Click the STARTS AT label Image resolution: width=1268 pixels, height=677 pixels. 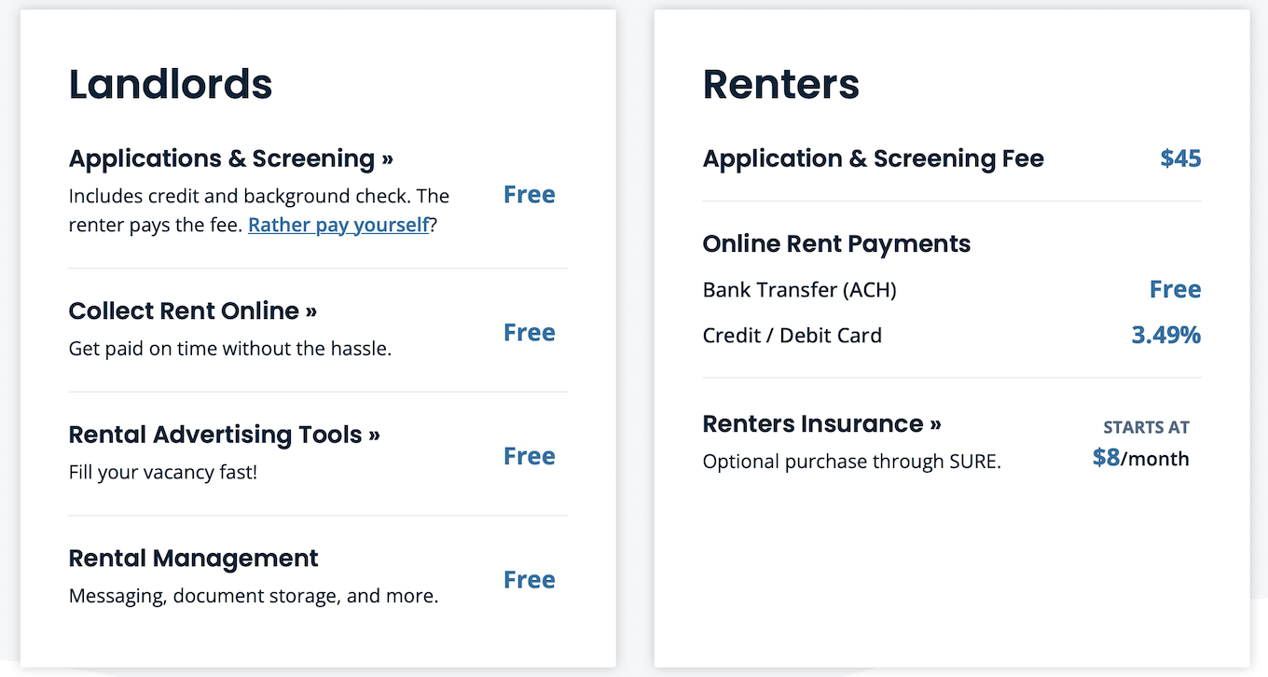click(x=1146, y=426)
